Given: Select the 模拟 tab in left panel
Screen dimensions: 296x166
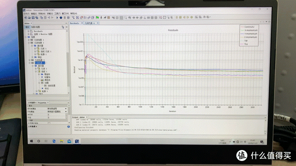Looking at the screenshot, I should point(28,27).
